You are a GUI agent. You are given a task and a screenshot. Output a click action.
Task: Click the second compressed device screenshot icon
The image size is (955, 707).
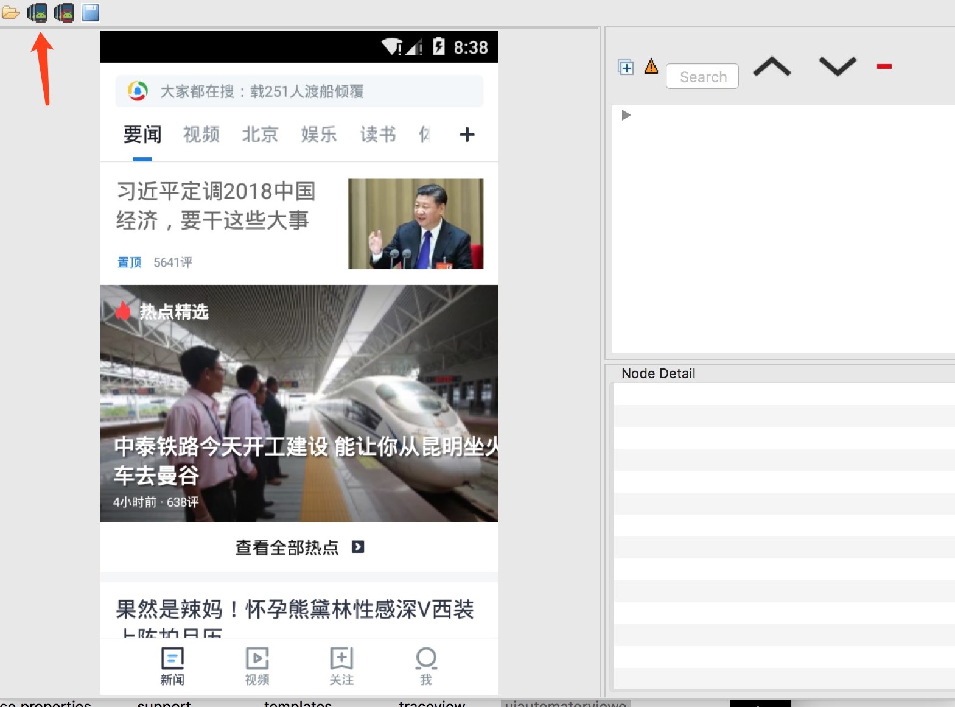point(64,12)
